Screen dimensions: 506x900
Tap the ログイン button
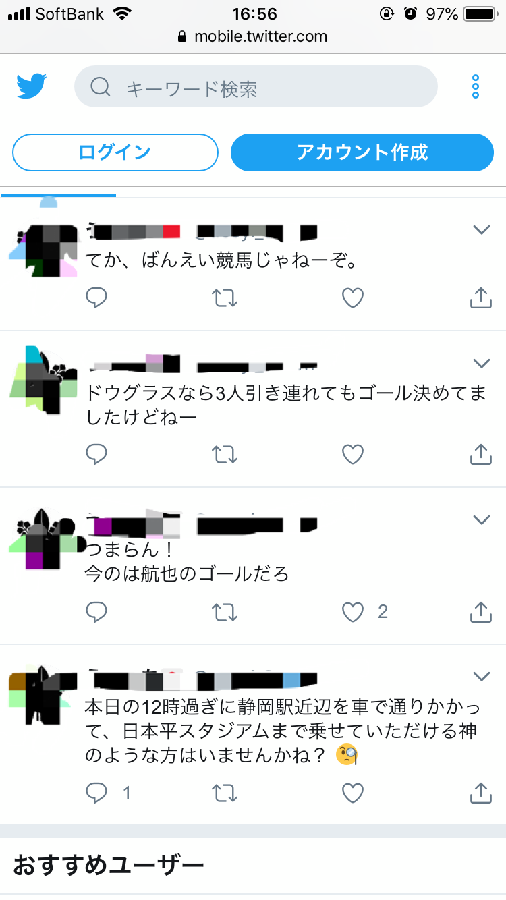point(115,152)
